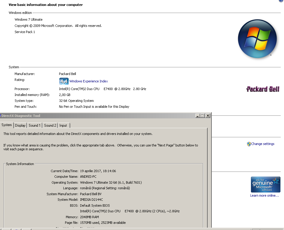This screenshot has width=284, height=230.
Task: Click the '19 aprilie 2017, 18:14:06' date value
Action: pos(98,171)
